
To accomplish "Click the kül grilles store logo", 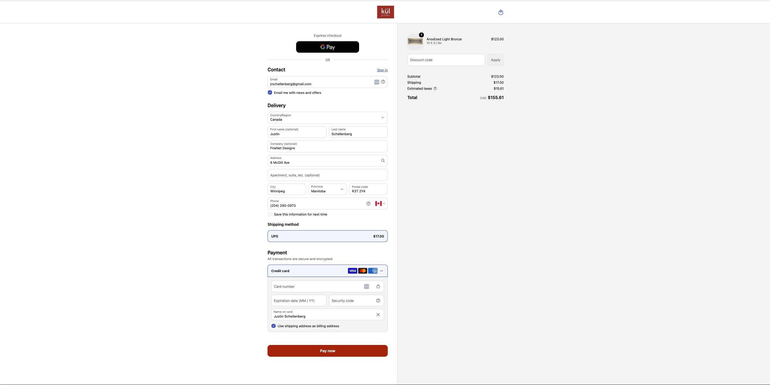I will [x=385, y=12].
